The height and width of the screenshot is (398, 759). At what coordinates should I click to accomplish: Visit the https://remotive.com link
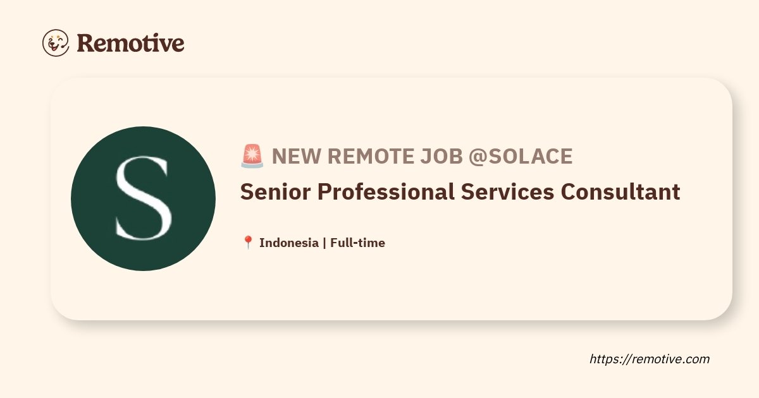coord(650,359)
